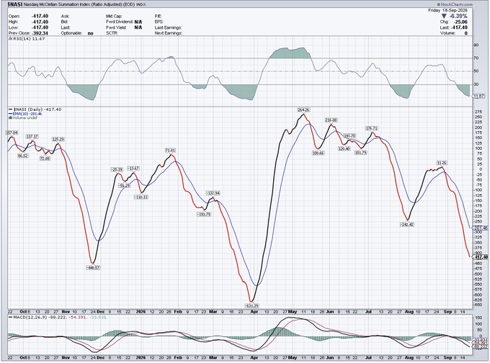Click the 125.29 peak label
The height and width of the screenshot is (363, 490).
(x=58, y=139)
